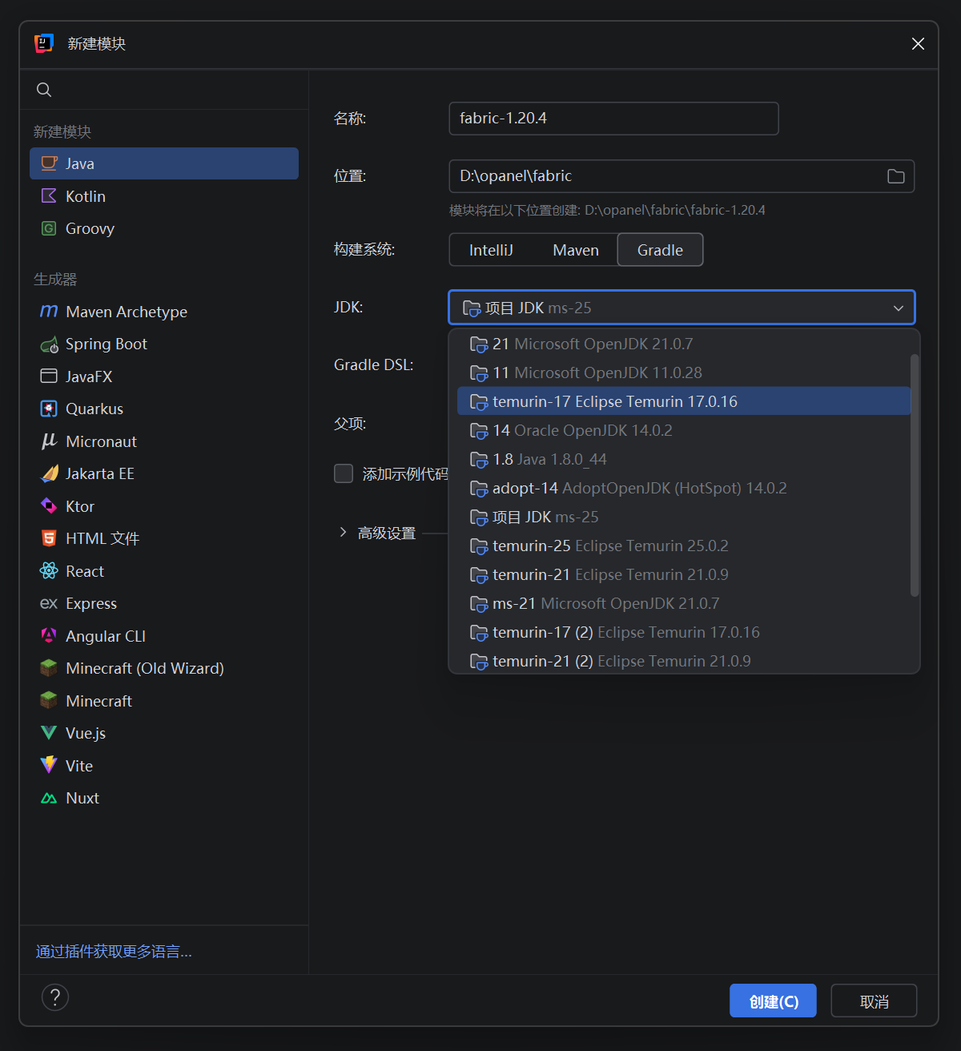961x1051 pixels.
Task: Click the Ktor generator icon
Action: [x=49, y=506]
